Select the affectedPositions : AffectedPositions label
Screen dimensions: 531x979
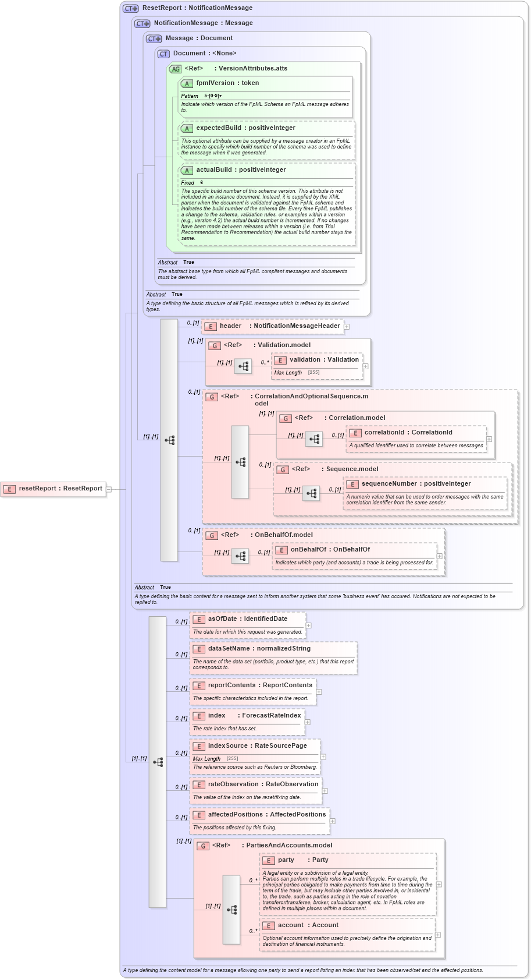pos(267,815)
